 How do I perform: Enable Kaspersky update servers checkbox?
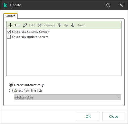point(9,37)
